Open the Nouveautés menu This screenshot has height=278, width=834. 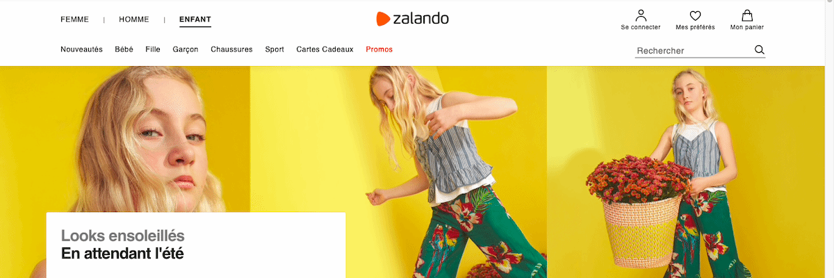point(81,49)
